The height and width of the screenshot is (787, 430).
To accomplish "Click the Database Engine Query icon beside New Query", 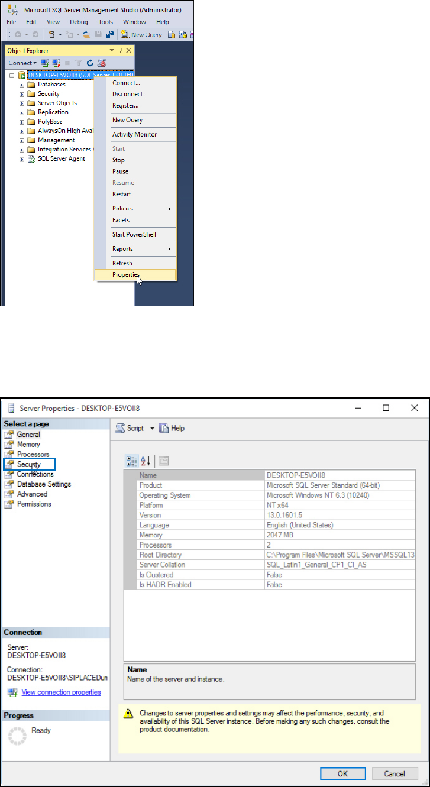I will coord(172,35).
